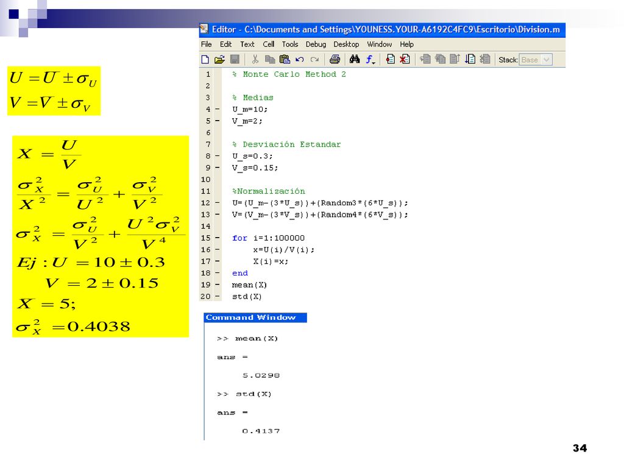
Task: Toggle breakpoint dash on line 20
Action: click(218, 297)
